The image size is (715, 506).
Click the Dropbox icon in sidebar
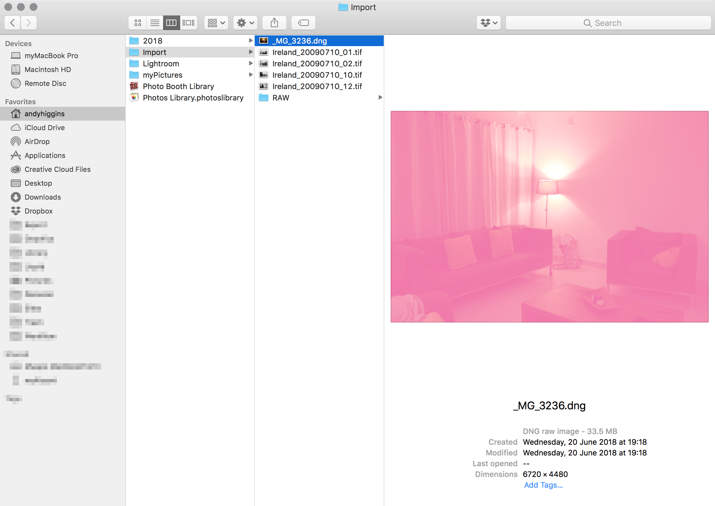pyautogui.click(x=16, y=211)
